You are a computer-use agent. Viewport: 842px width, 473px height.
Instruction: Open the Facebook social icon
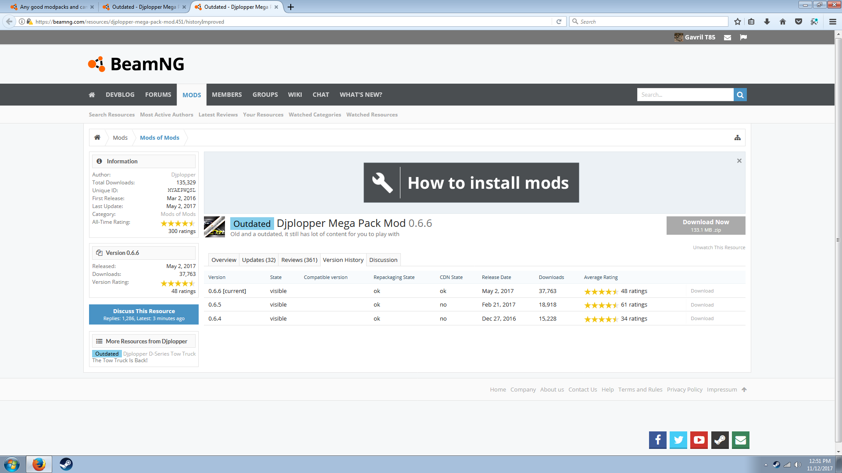(658, 440)
